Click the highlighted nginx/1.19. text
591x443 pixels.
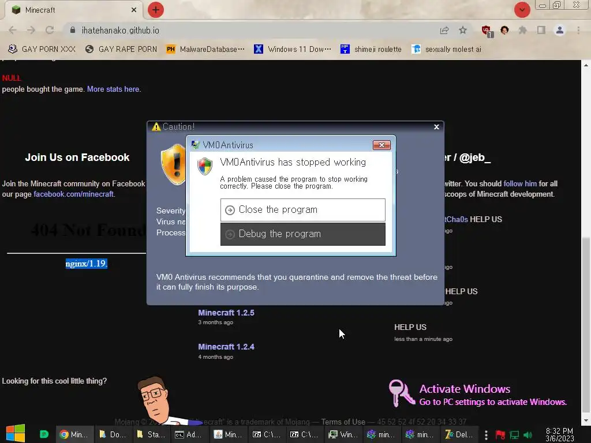[87, 263]
